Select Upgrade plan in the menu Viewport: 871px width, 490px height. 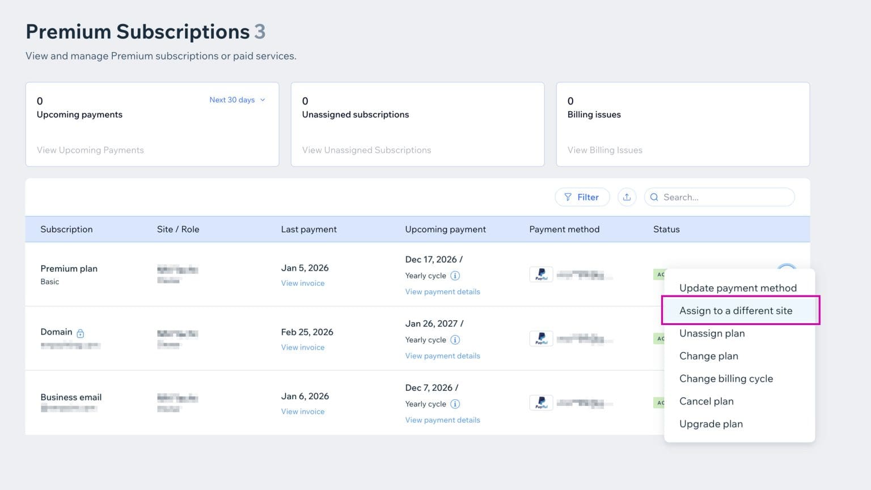pyautogui.click(x=711, y=424)
